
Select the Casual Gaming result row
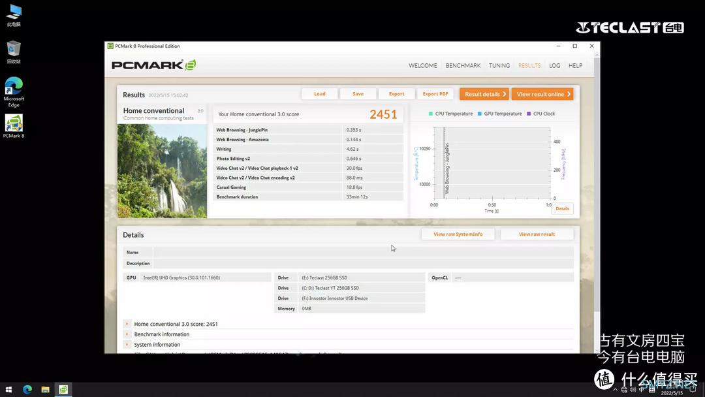tap(308, 187)
